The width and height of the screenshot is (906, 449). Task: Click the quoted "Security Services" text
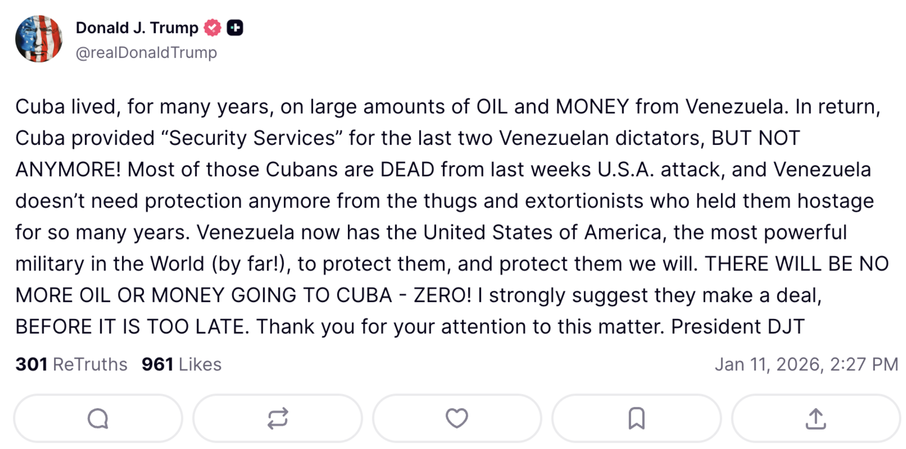(252, 138)
